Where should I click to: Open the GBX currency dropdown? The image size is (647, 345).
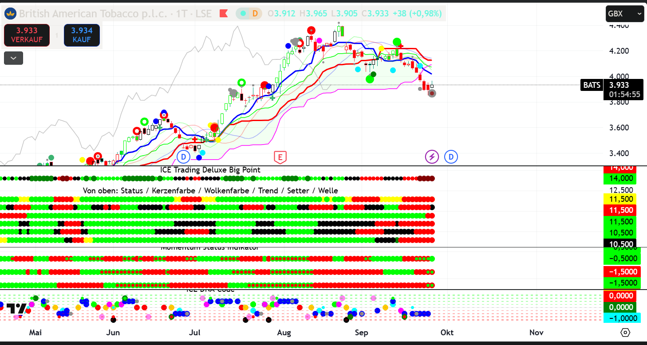point(624,14)
